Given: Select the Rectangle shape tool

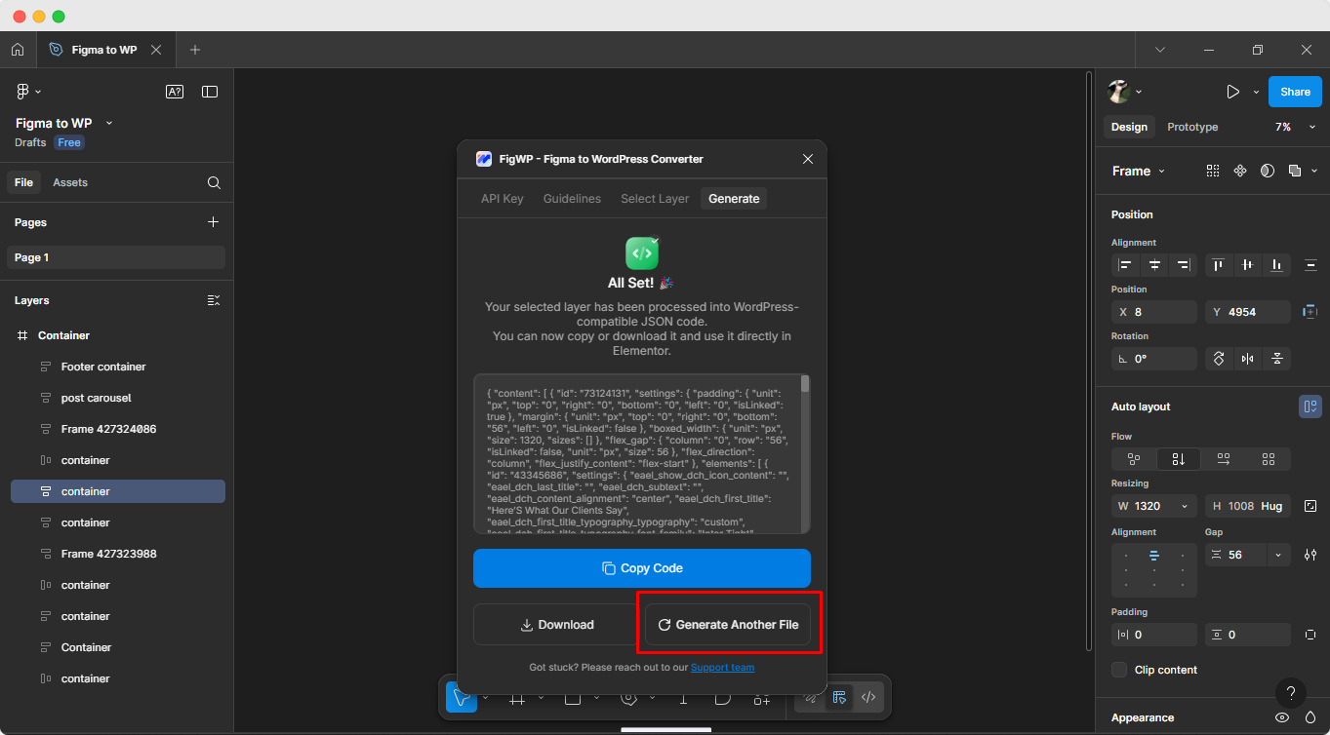Looking at the screenshot, I should (573, 698).
